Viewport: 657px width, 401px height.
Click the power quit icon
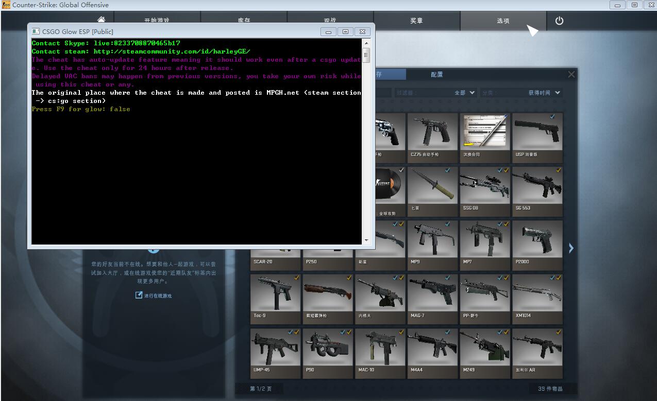pyautogui.click(x=559, y=21)
